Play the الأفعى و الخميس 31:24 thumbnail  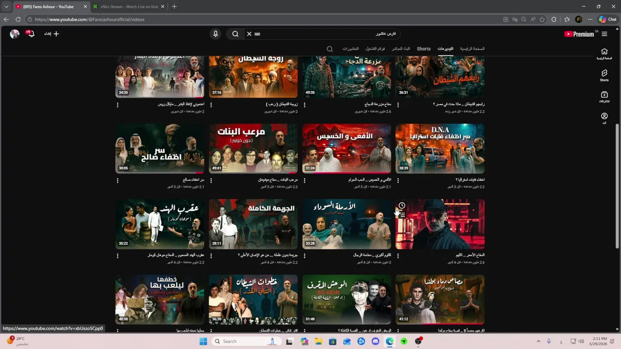click(x=346, y=148)
